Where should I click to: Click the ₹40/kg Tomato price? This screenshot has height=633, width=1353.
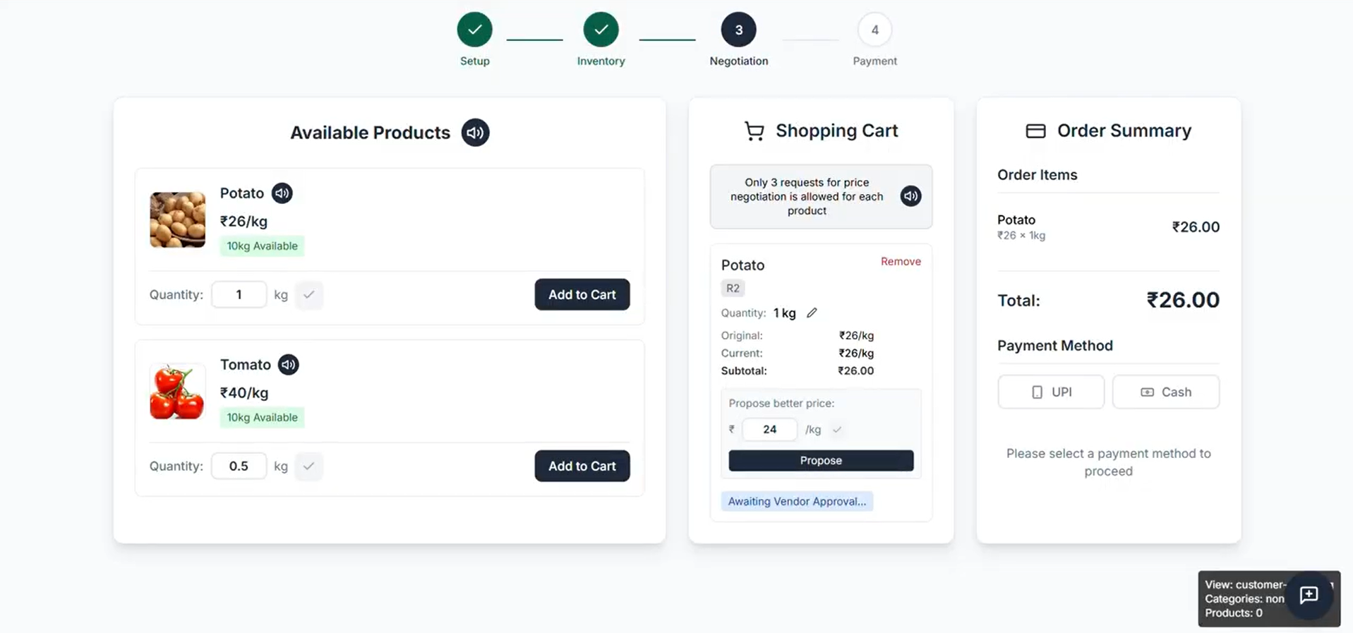click(244, 393)
